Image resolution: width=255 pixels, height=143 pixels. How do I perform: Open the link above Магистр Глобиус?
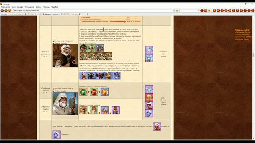point(64,41)
